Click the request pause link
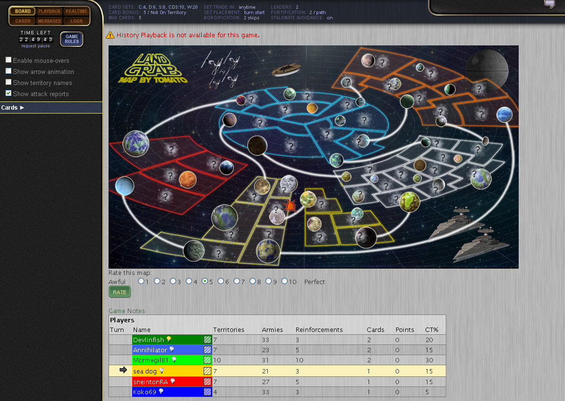This screenshot has width=565, height=401. pyautogui.click(x=36, y=46)
